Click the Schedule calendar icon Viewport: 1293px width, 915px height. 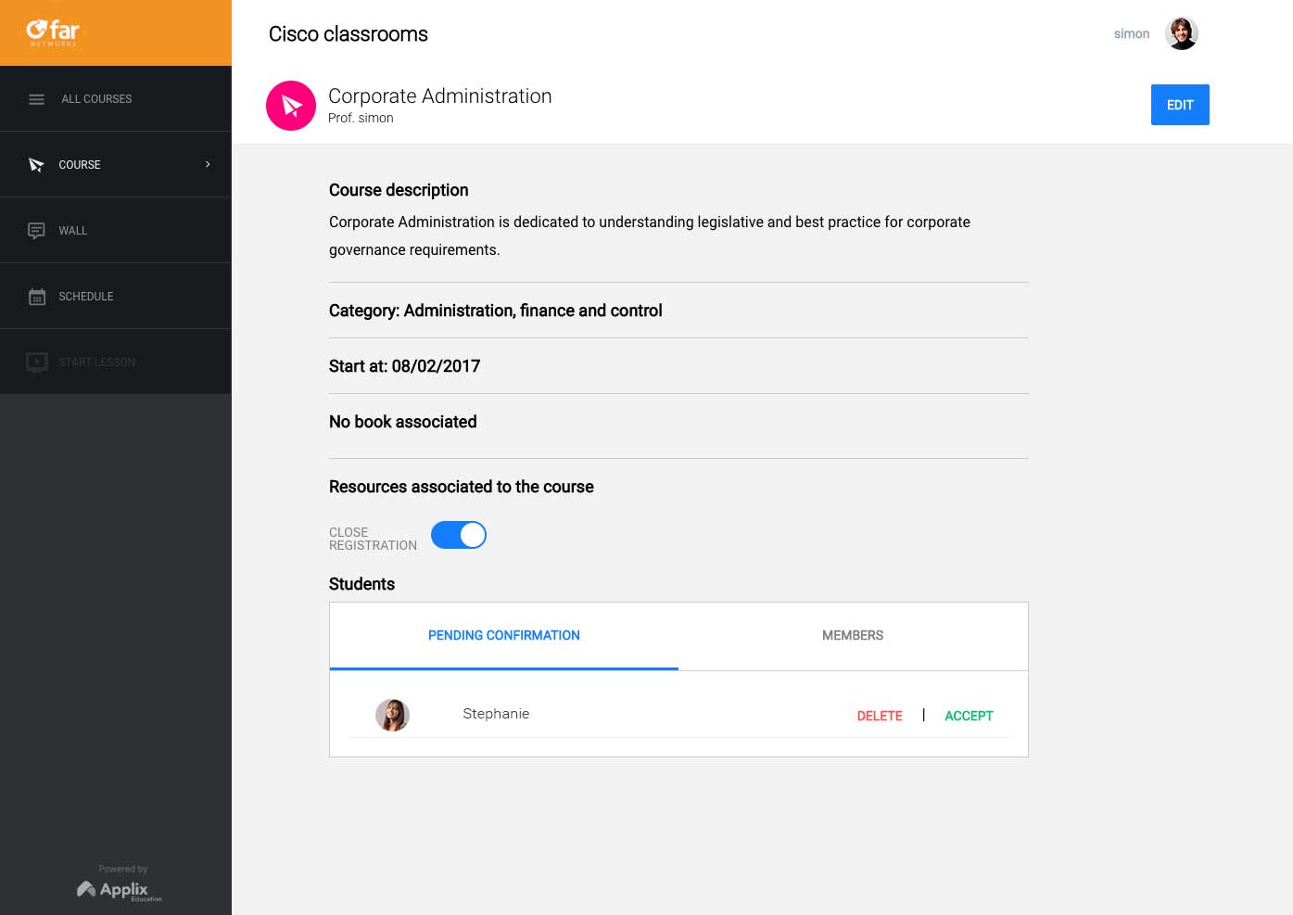[37, 297]
